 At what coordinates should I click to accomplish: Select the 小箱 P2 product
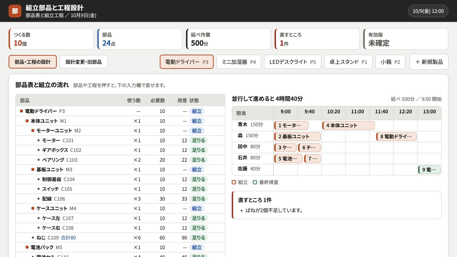[390, 62]
